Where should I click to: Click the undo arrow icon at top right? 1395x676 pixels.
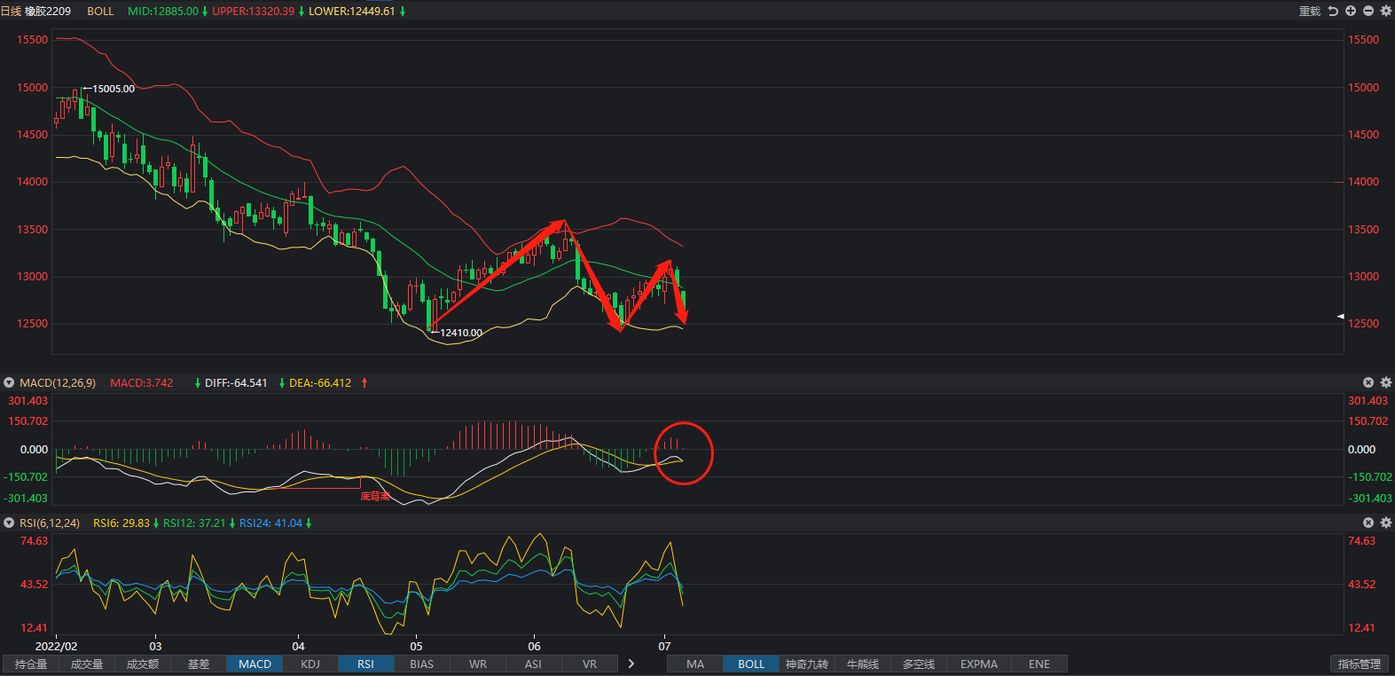click(1333, 11)
